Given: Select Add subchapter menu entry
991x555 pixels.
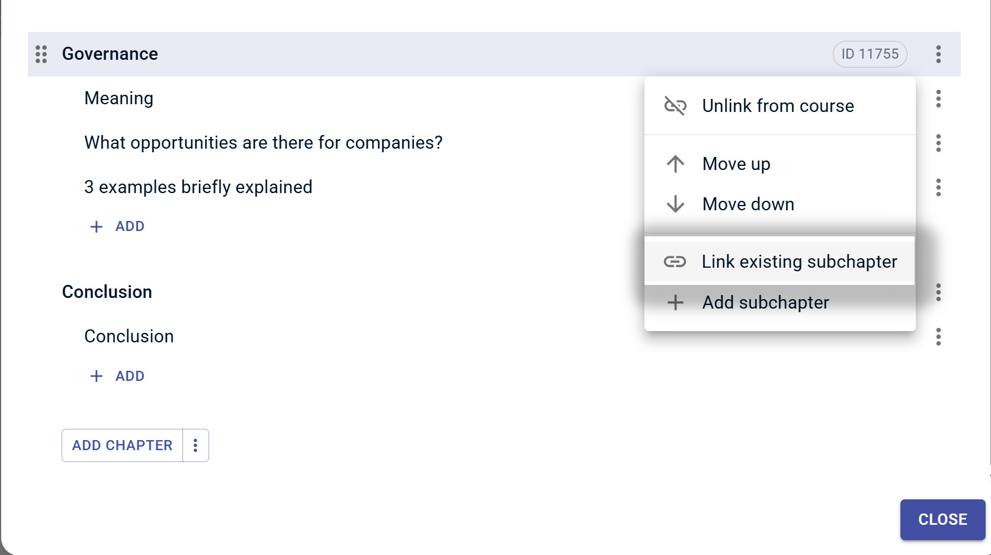Looking at the screenshot, I should [765, 303].
